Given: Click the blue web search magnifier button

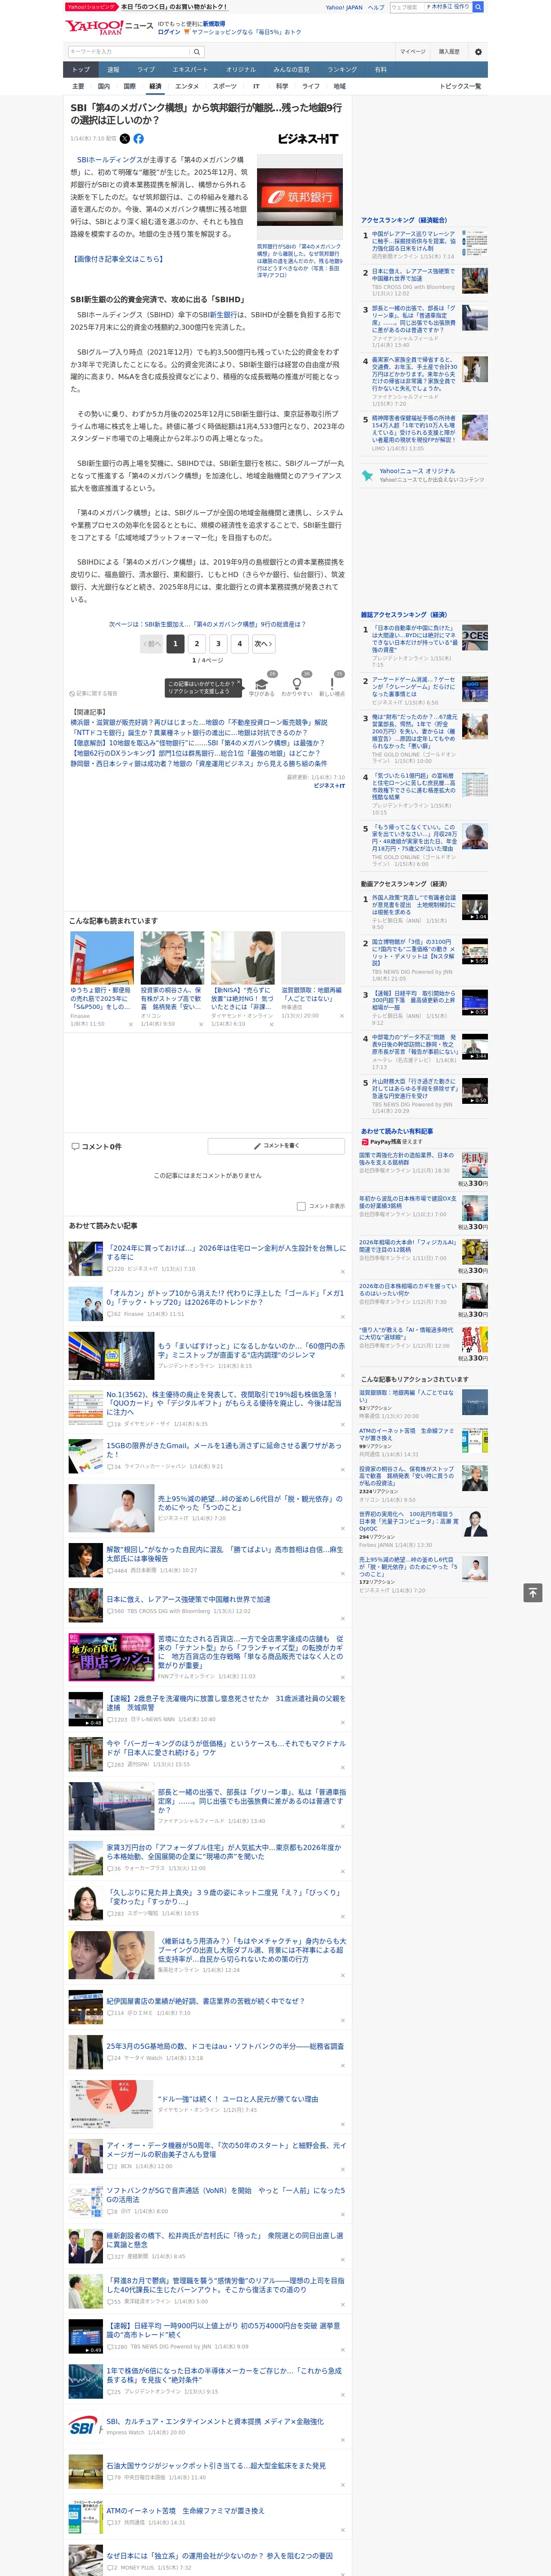Looking at the screenshot, I should (x=478, y=7).
